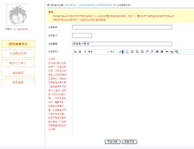This screenshot has width=194, height=149.
Task: Align text right in editor
Action: 142,51
